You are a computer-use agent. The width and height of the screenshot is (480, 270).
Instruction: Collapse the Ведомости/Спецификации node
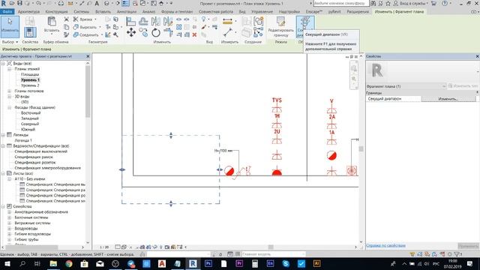pyautogui.click(x=3, y=146)
